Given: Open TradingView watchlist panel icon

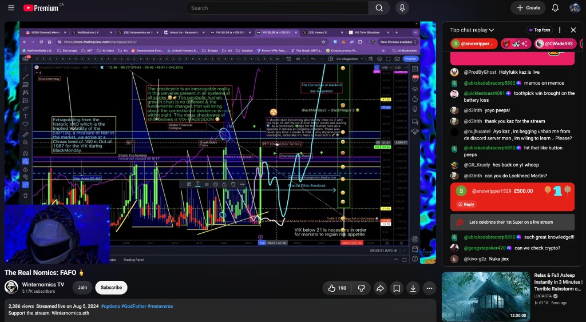Looking at the screenshot, I should click(x=415, y=69).
